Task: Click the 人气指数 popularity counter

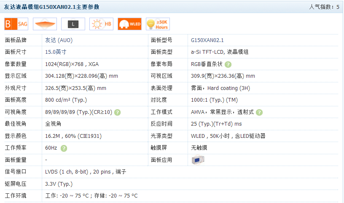Action: [324, 7]
